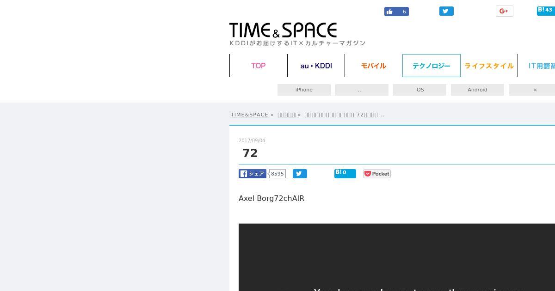Viewport: 555px width, 291px height.
Task: Click the Hatena bookmark 43 button
Action: point(546,11)
